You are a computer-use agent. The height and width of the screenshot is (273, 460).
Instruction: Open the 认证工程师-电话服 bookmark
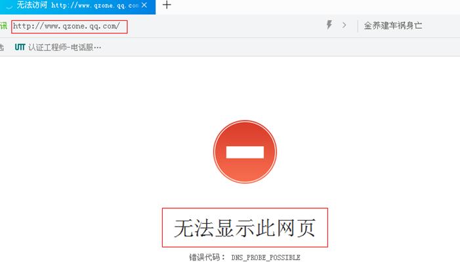pyautogui.click(x=64, y=47)
